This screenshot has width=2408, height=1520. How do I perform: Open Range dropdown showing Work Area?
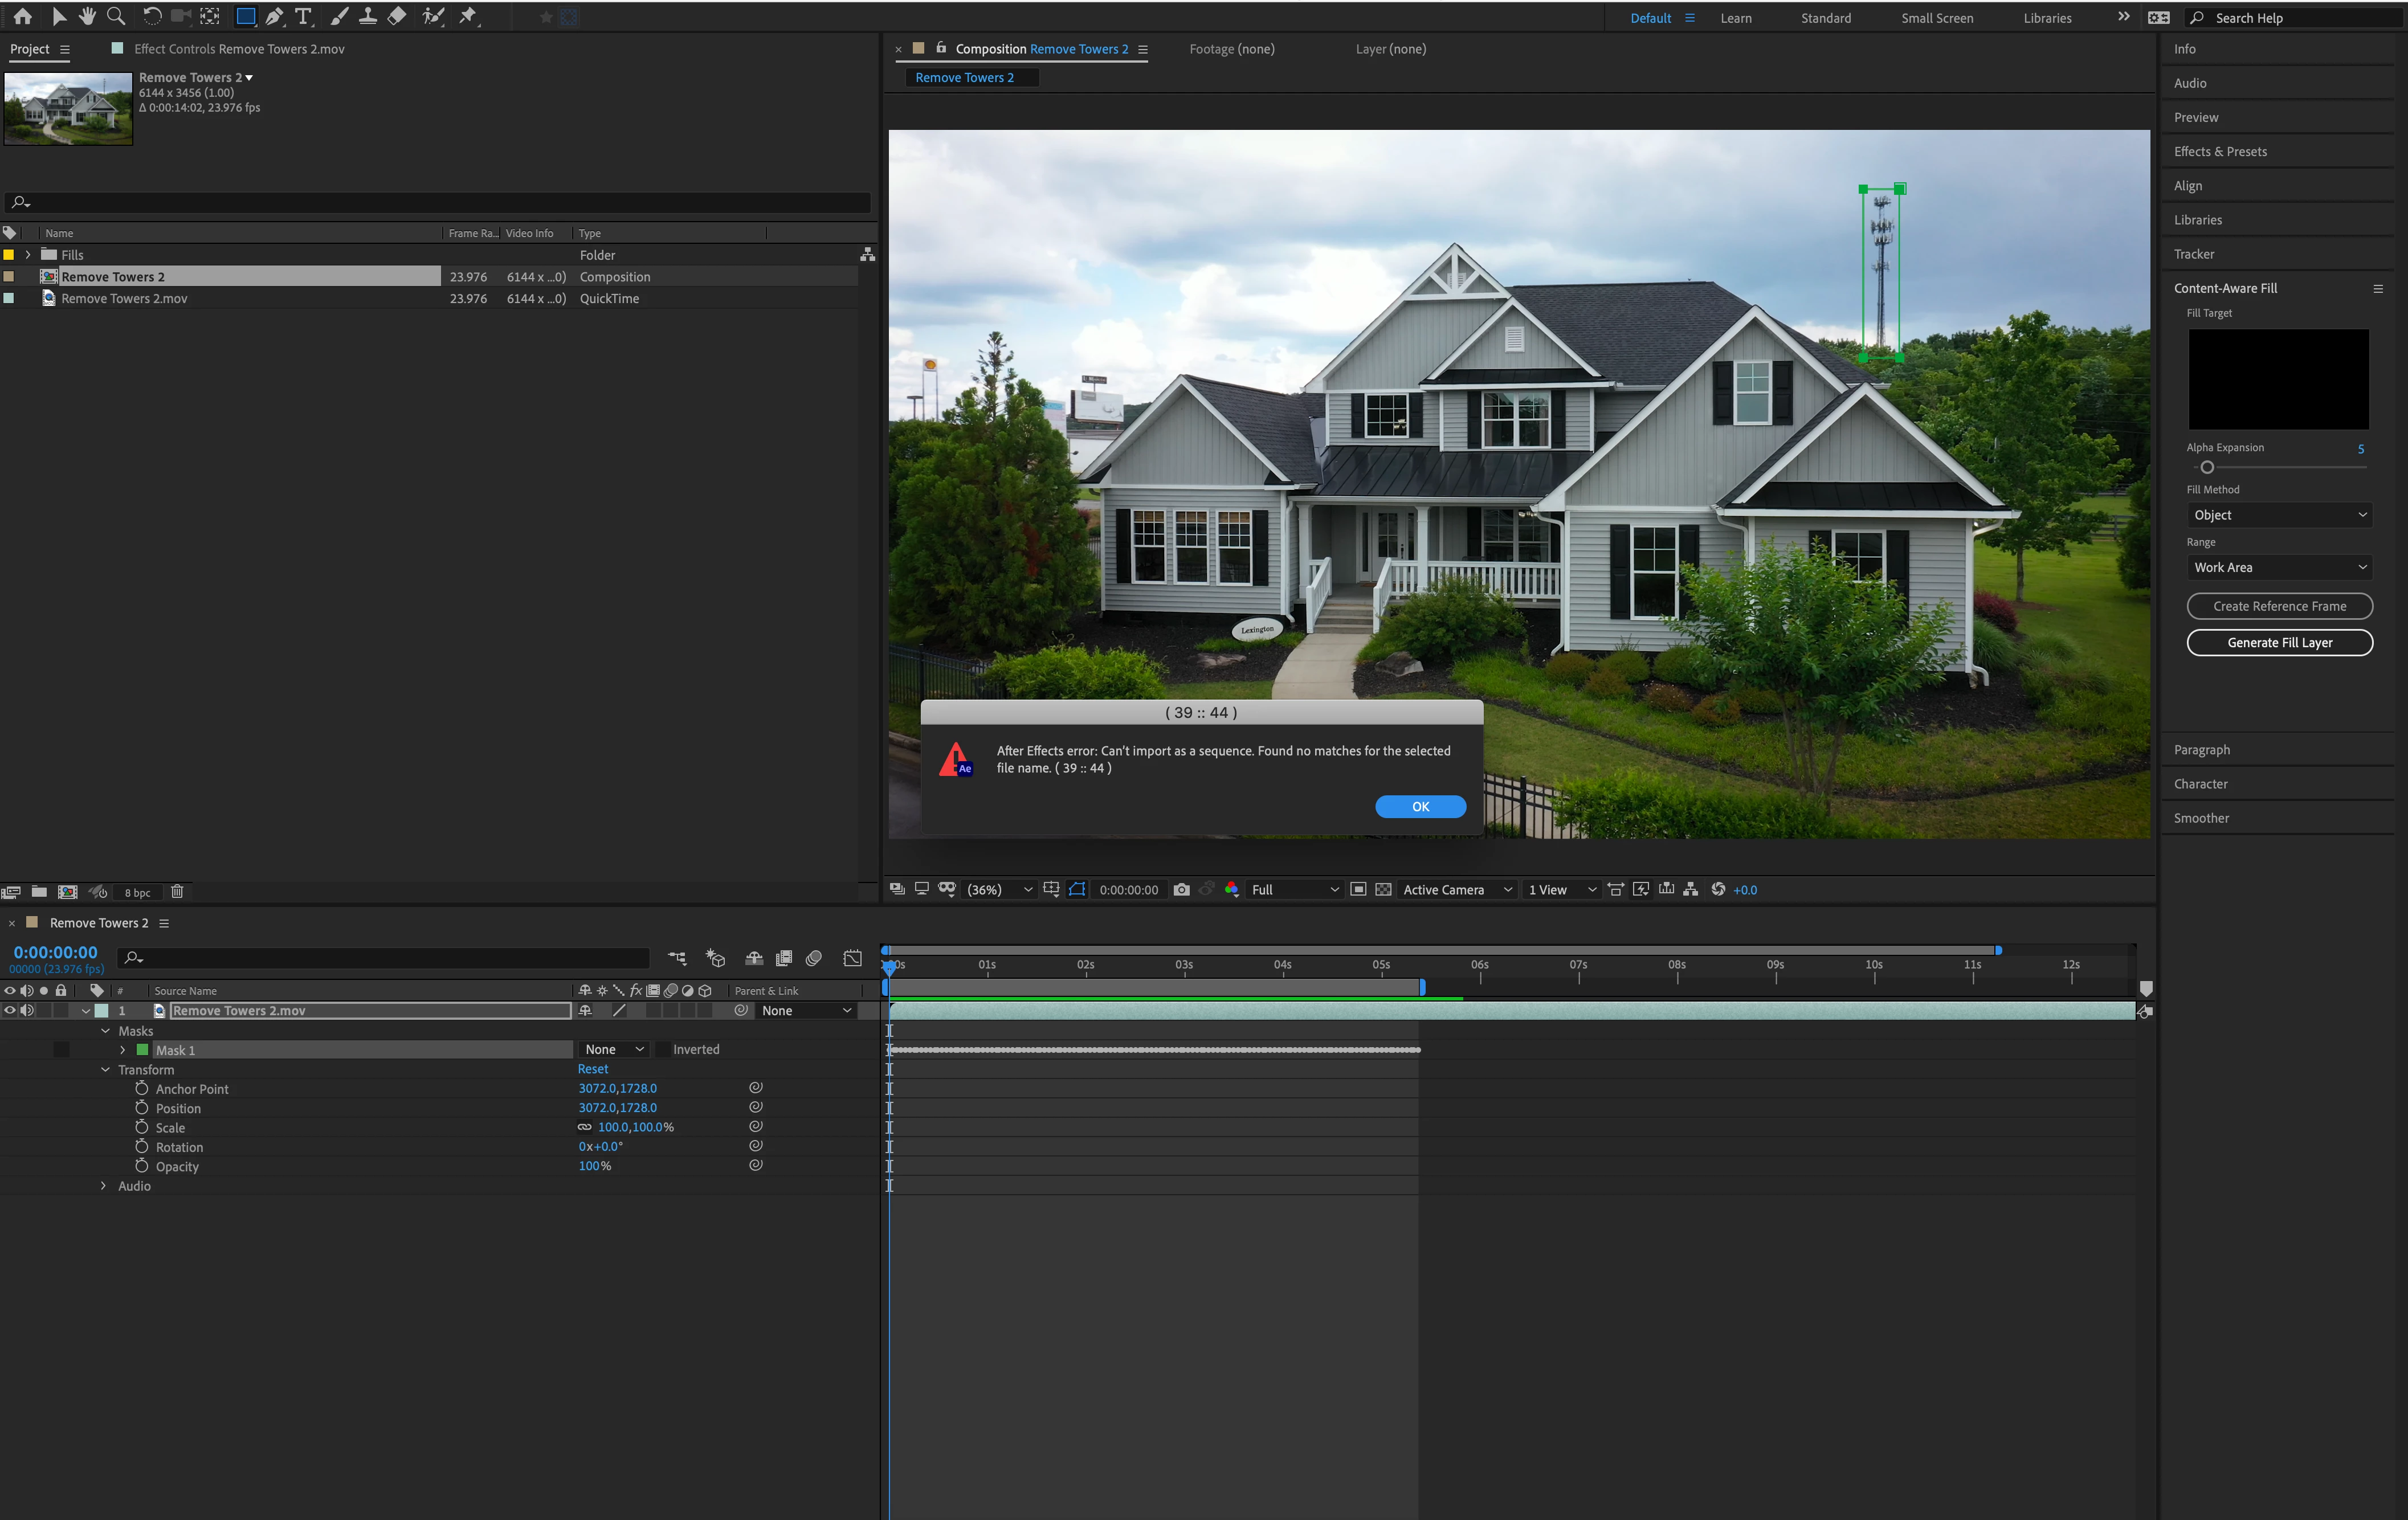(x=2278, y=567)
